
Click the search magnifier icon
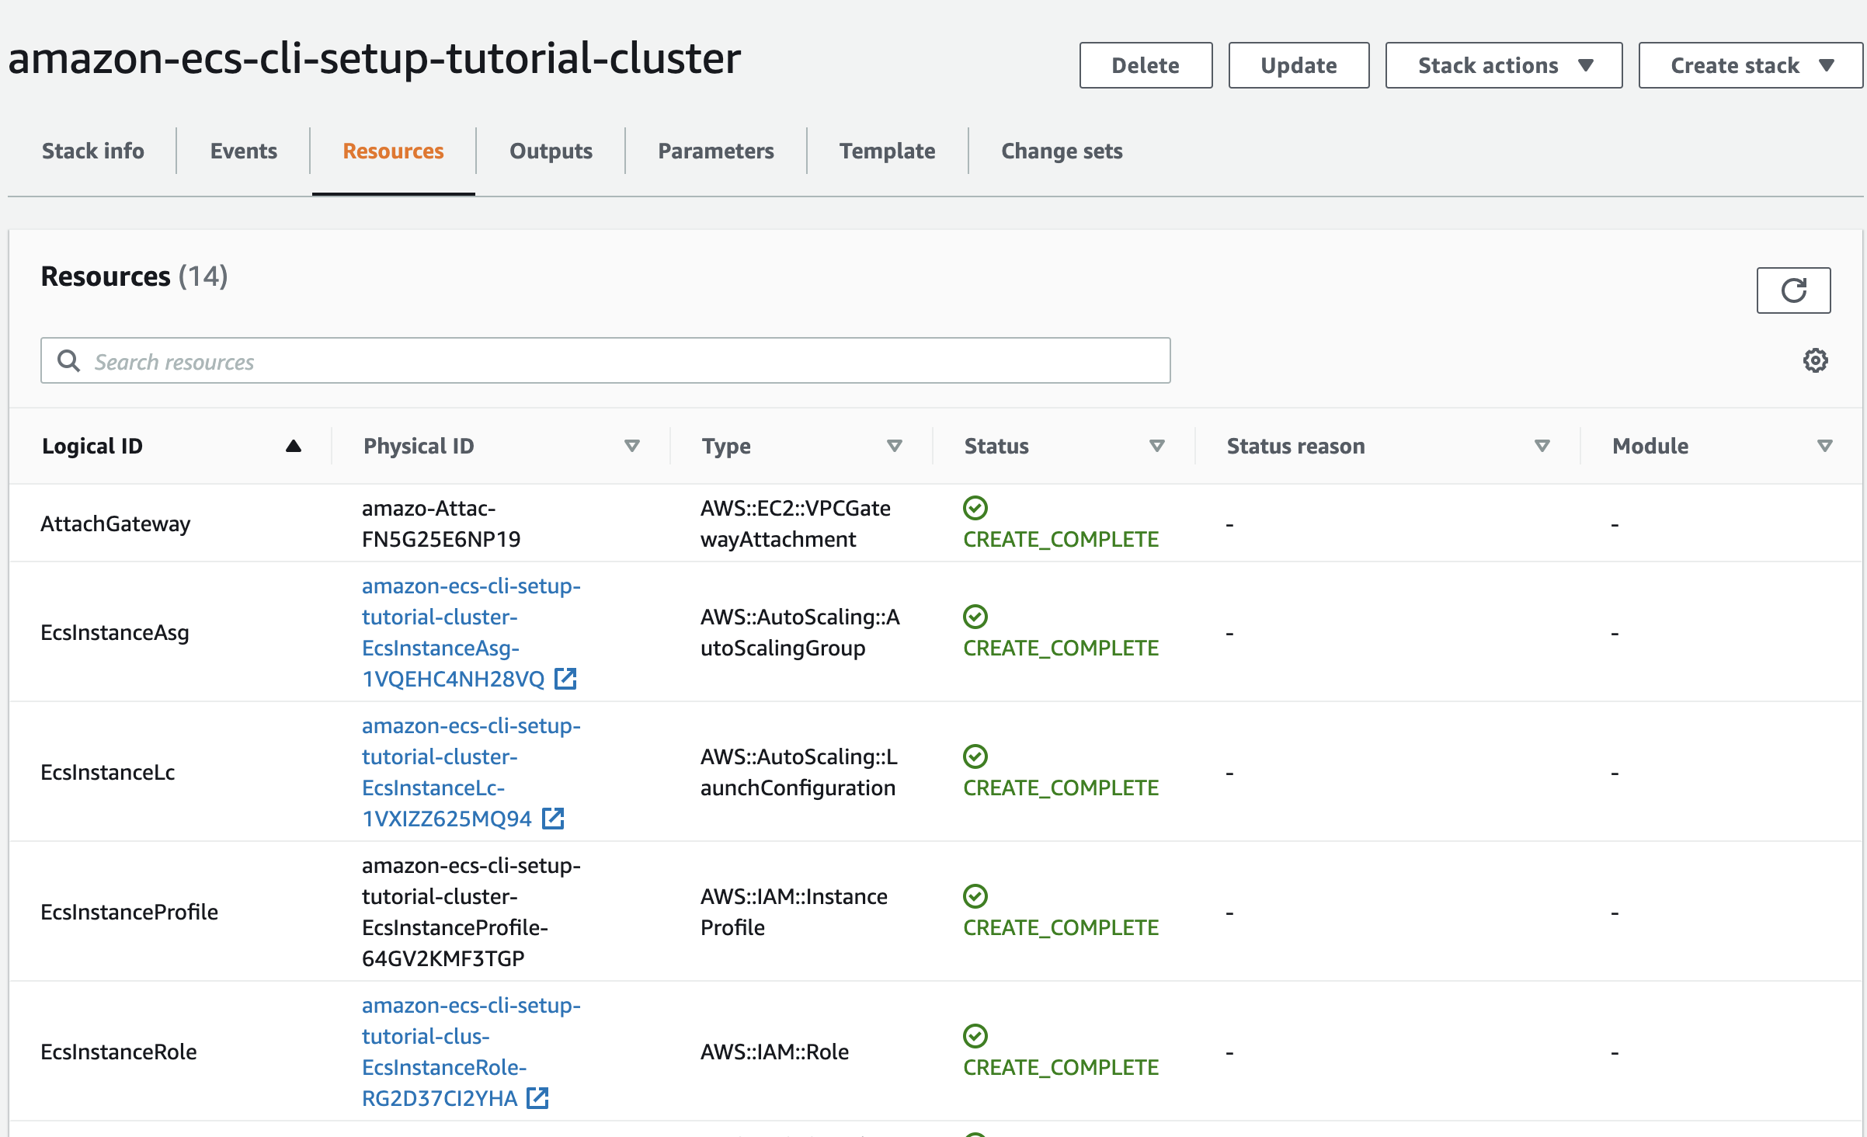coord(68,360)
